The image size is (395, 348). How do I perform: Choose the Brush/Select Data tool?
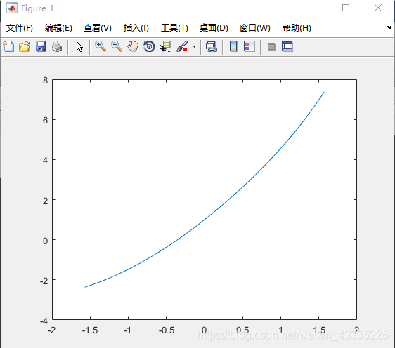point(182,46)
